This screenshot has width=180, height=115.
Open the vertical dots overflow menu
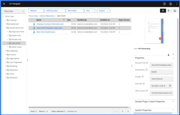click(x=177, y=4)
